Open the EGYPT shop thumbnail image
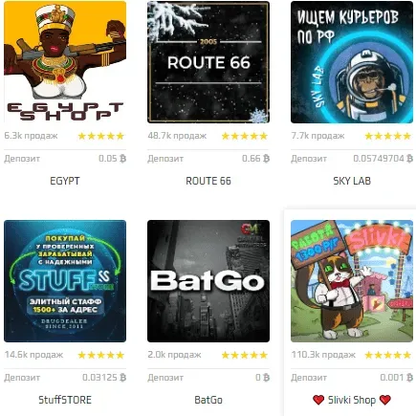Screen dimensions: 416x416 [65, 62]
